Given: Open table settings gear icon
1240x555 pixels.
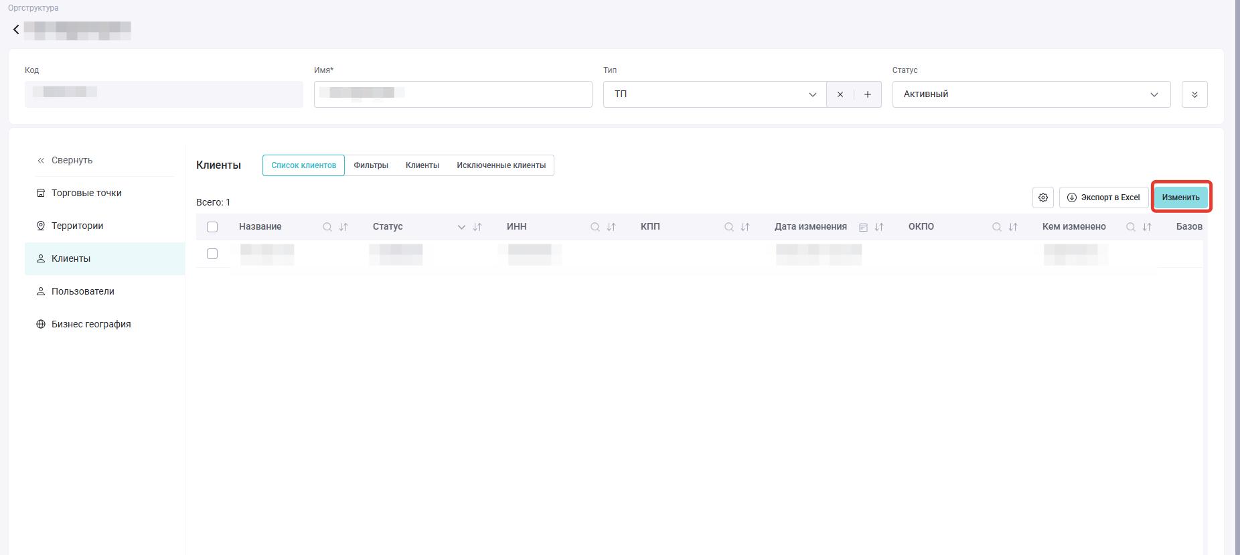Looking at the screenshot, I should click(1043, 197).
